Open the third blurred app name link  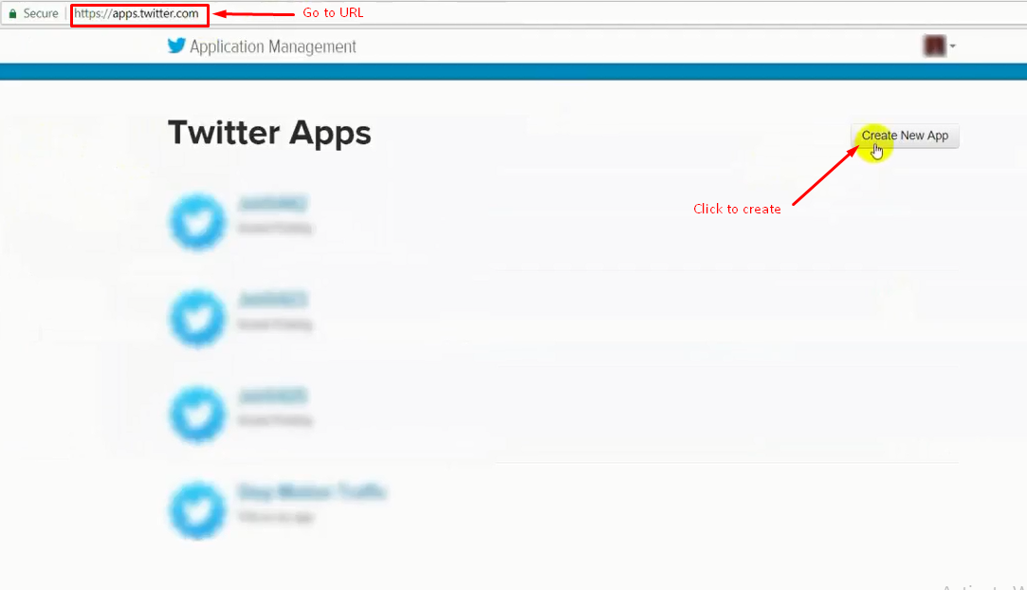tap(272, 396)
